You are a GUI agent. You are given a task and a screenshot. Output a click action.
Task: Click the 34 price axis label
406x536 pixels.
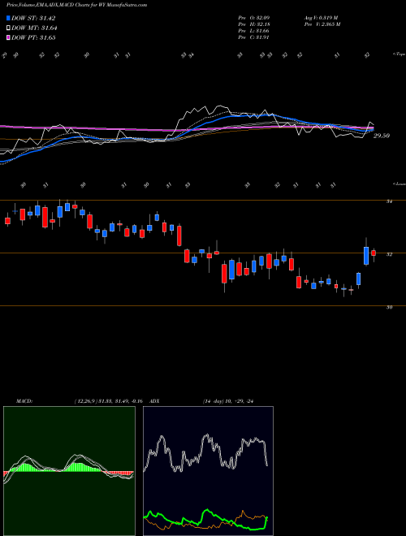click(389, 201)
